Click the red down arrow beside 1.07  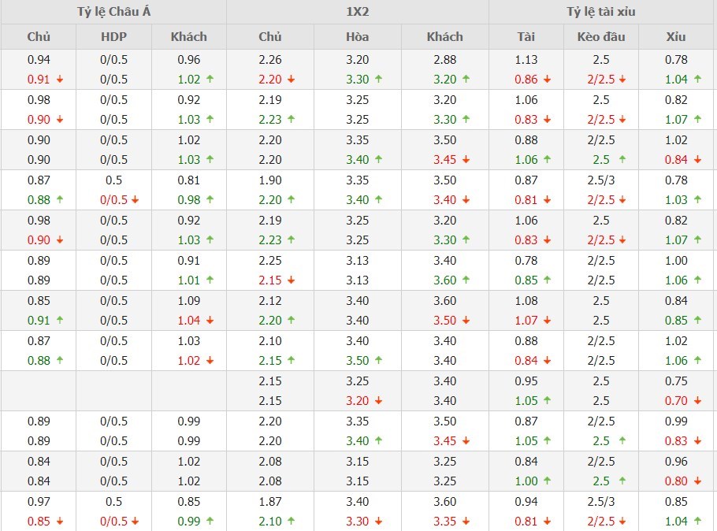pyautogui.click(x=547, y=321)
